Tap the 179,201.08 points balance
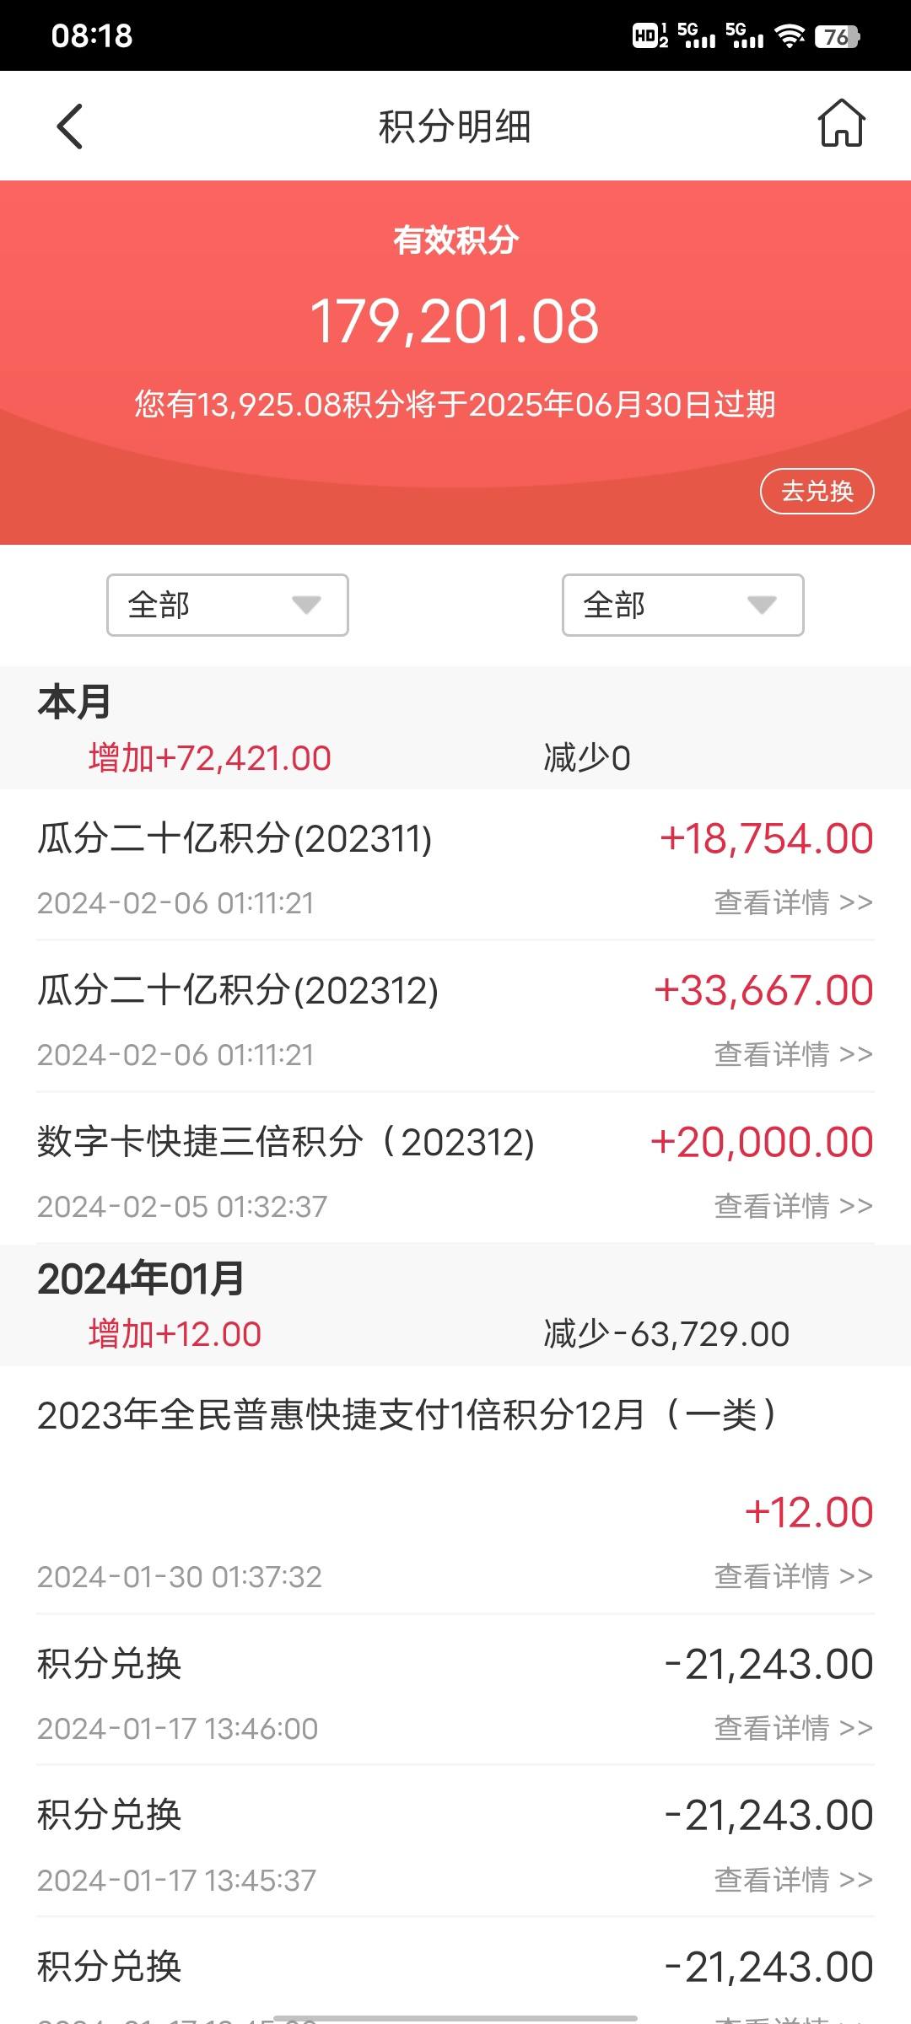911x2024 pixels. click(455, 321)
